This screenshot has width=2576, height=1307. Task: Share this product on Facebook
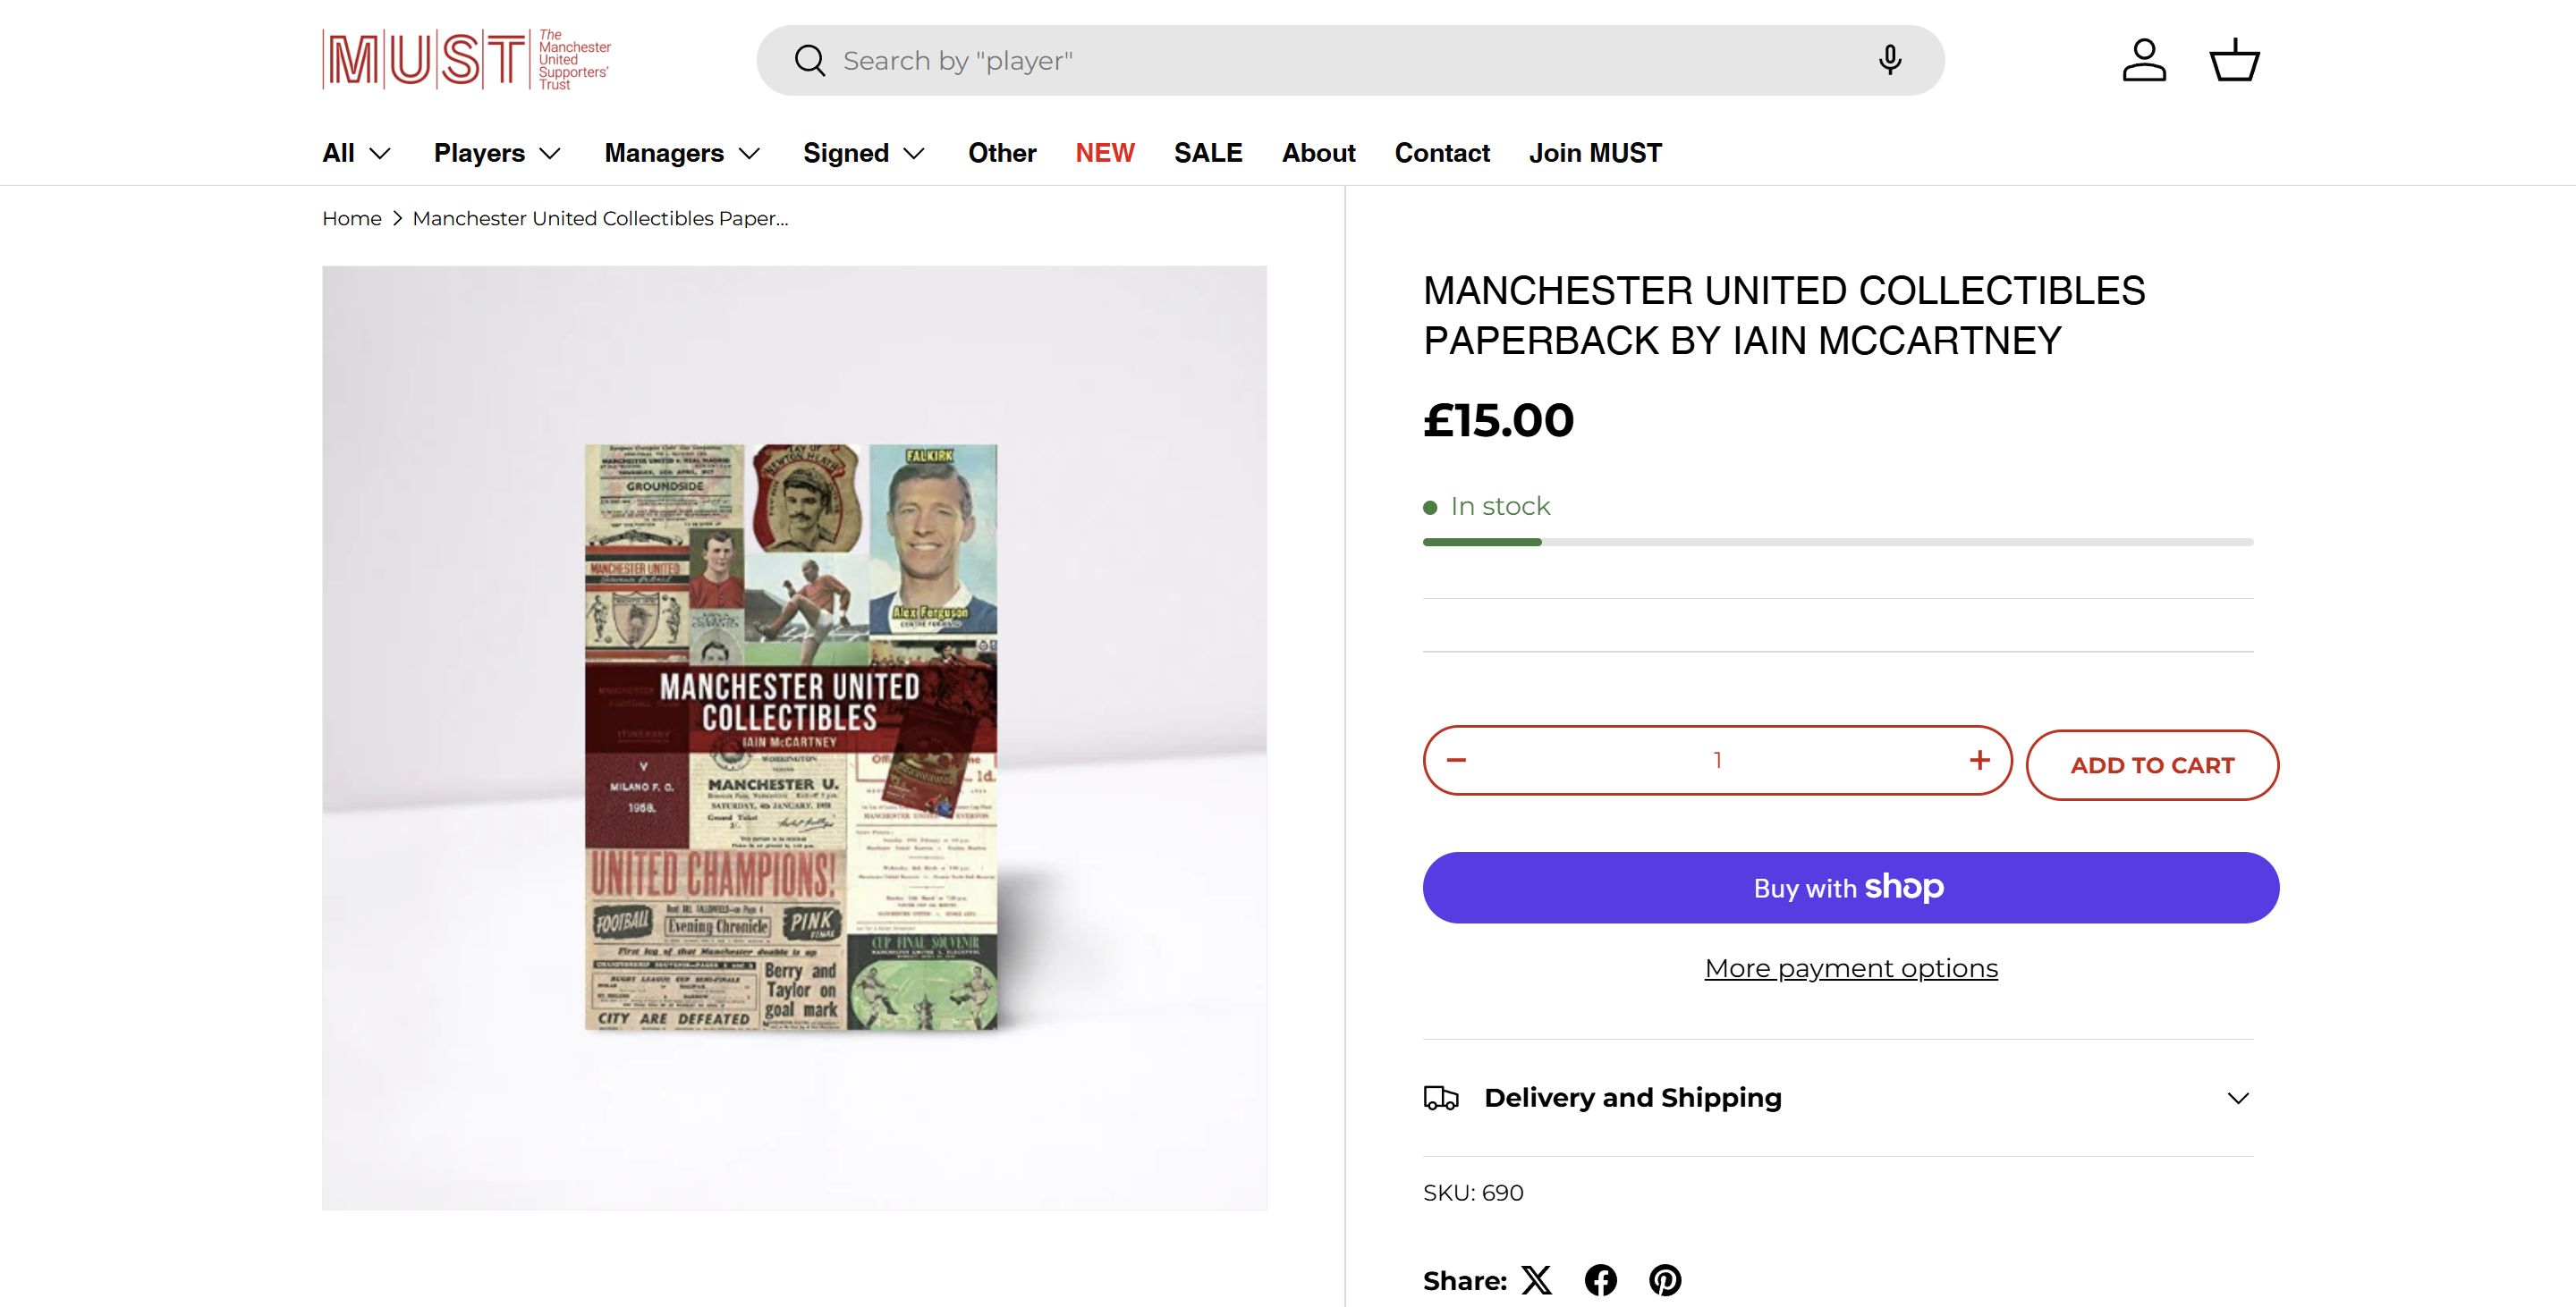coord(1601,1280)
